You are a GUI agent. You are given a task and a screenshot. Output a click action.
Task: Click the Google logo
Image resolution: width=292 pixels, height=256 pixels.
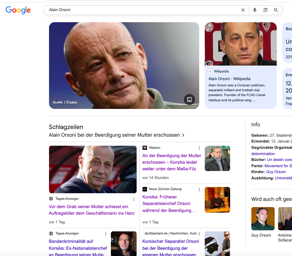tap(18, 10)
